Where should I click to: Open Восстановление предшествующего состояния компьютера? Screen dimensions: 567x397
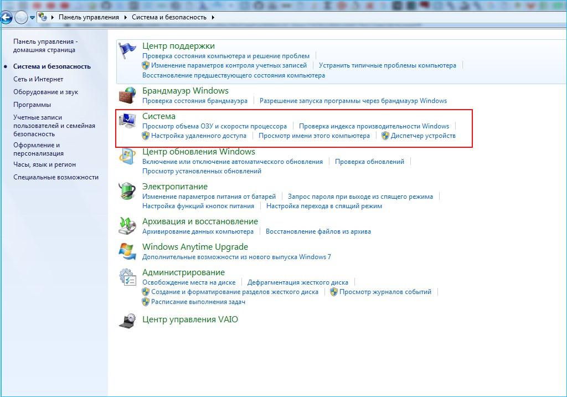coord(233,75)
